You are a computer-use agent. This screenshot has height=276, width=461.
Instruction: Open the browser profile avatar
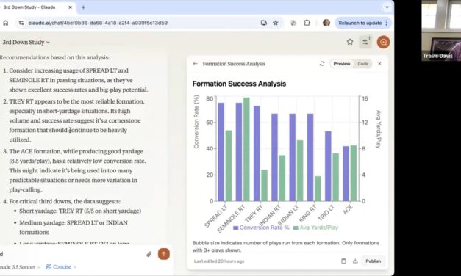click(x=326, y=23)
